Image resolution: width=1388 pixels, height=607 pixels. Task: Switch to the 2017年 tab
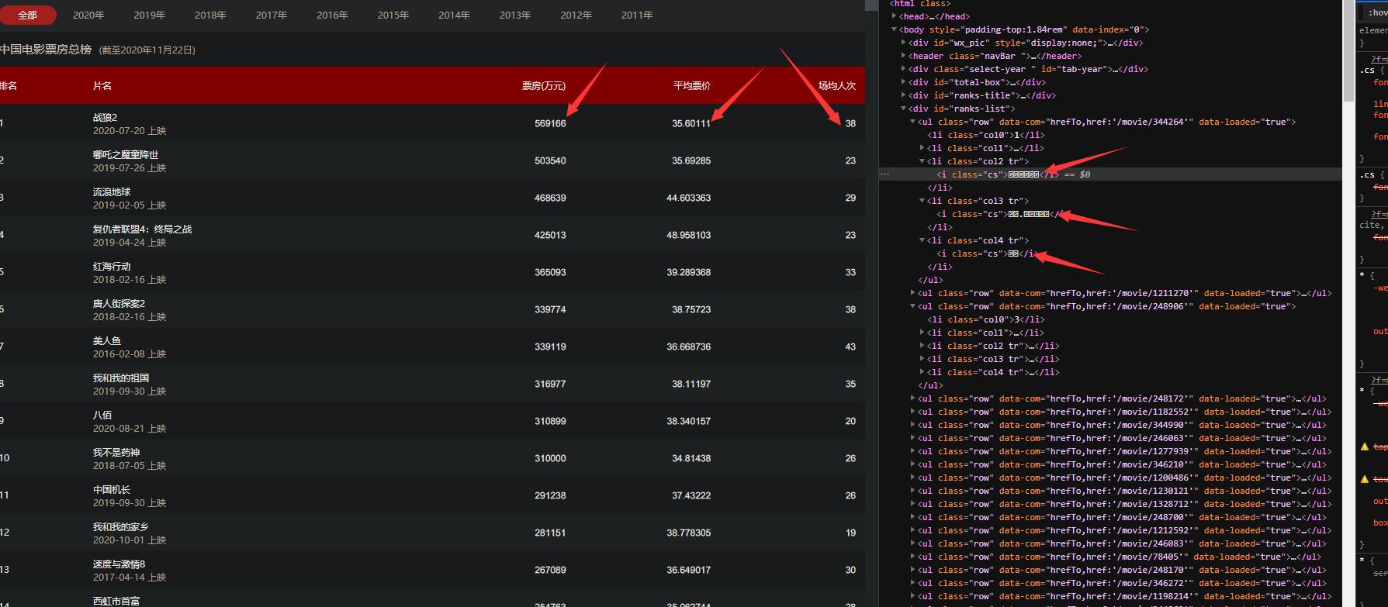click(272, 15)
